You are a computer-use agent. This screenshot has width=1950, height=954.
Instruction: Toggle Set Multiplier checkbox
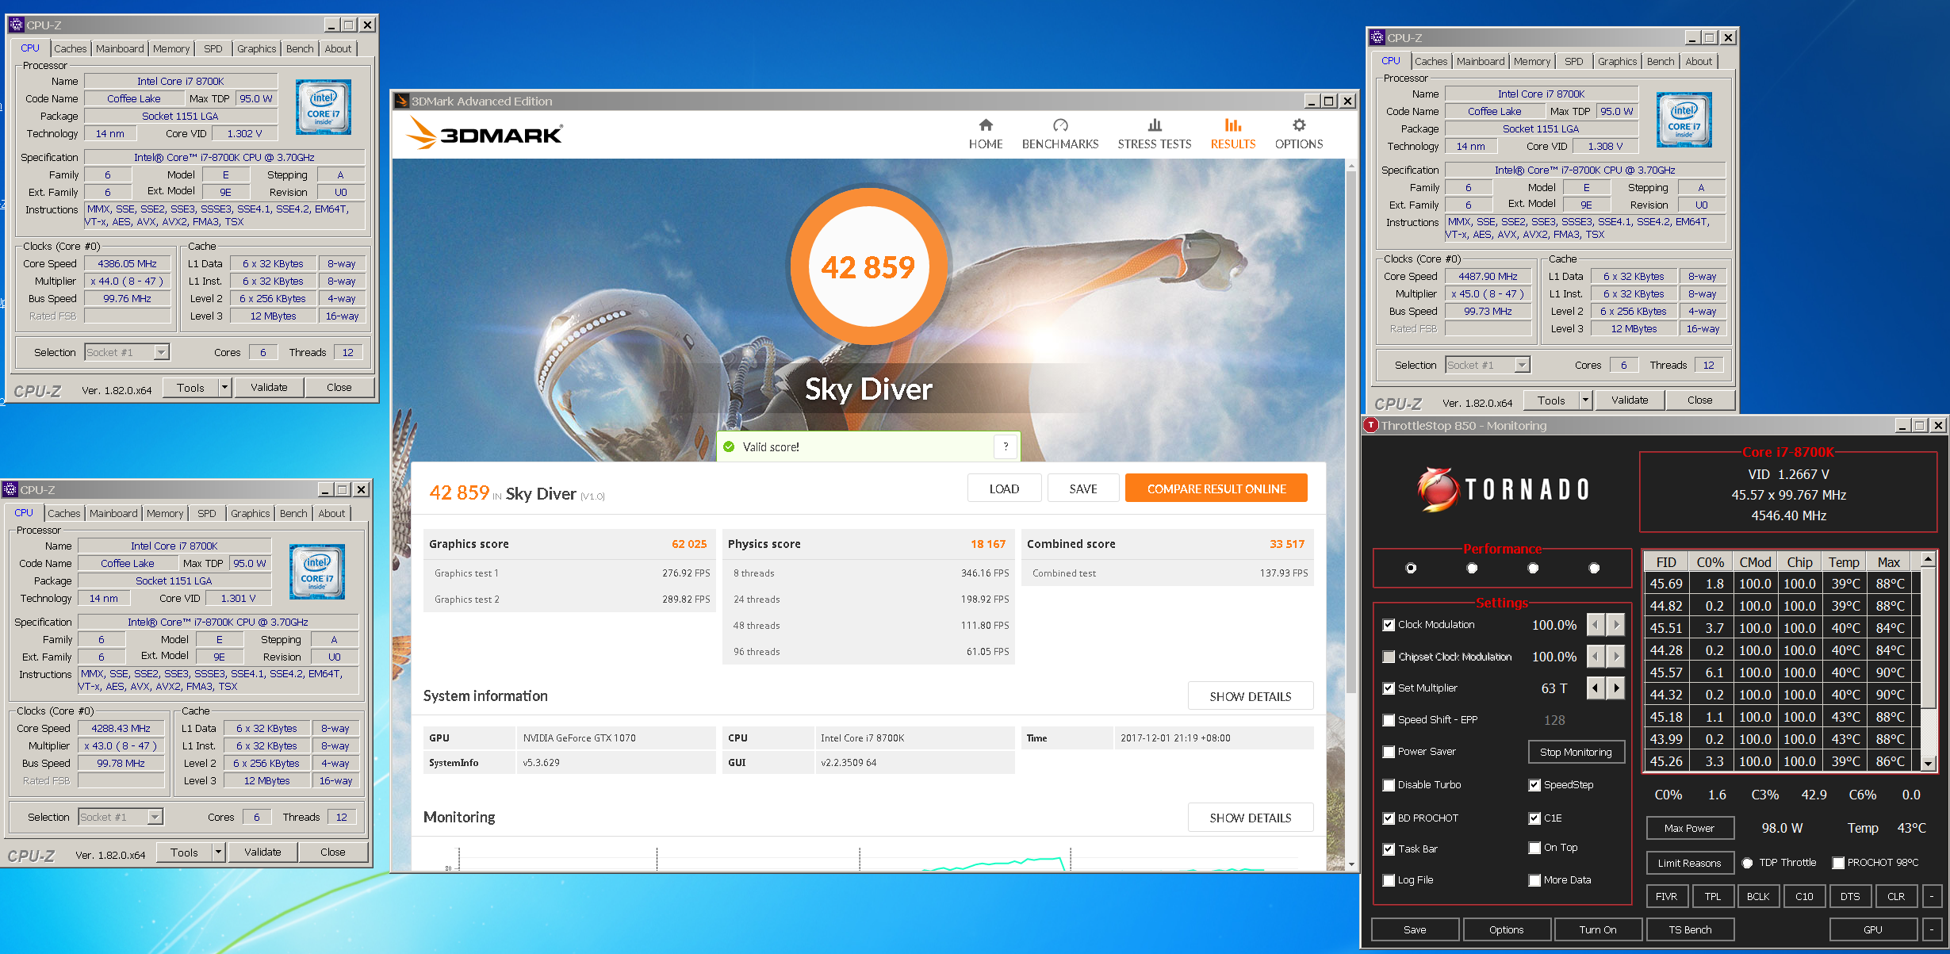tap(1389, 688)
